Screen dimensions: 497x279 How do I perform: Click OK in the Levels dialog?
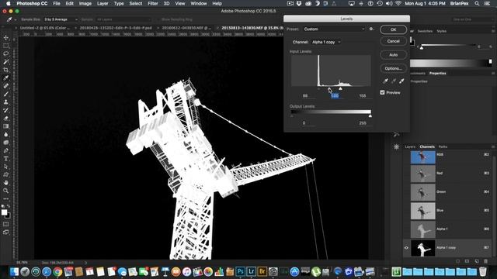pos(394,29)
